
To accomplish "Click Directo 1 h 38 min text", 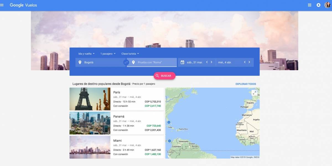I will coord(124,126).
